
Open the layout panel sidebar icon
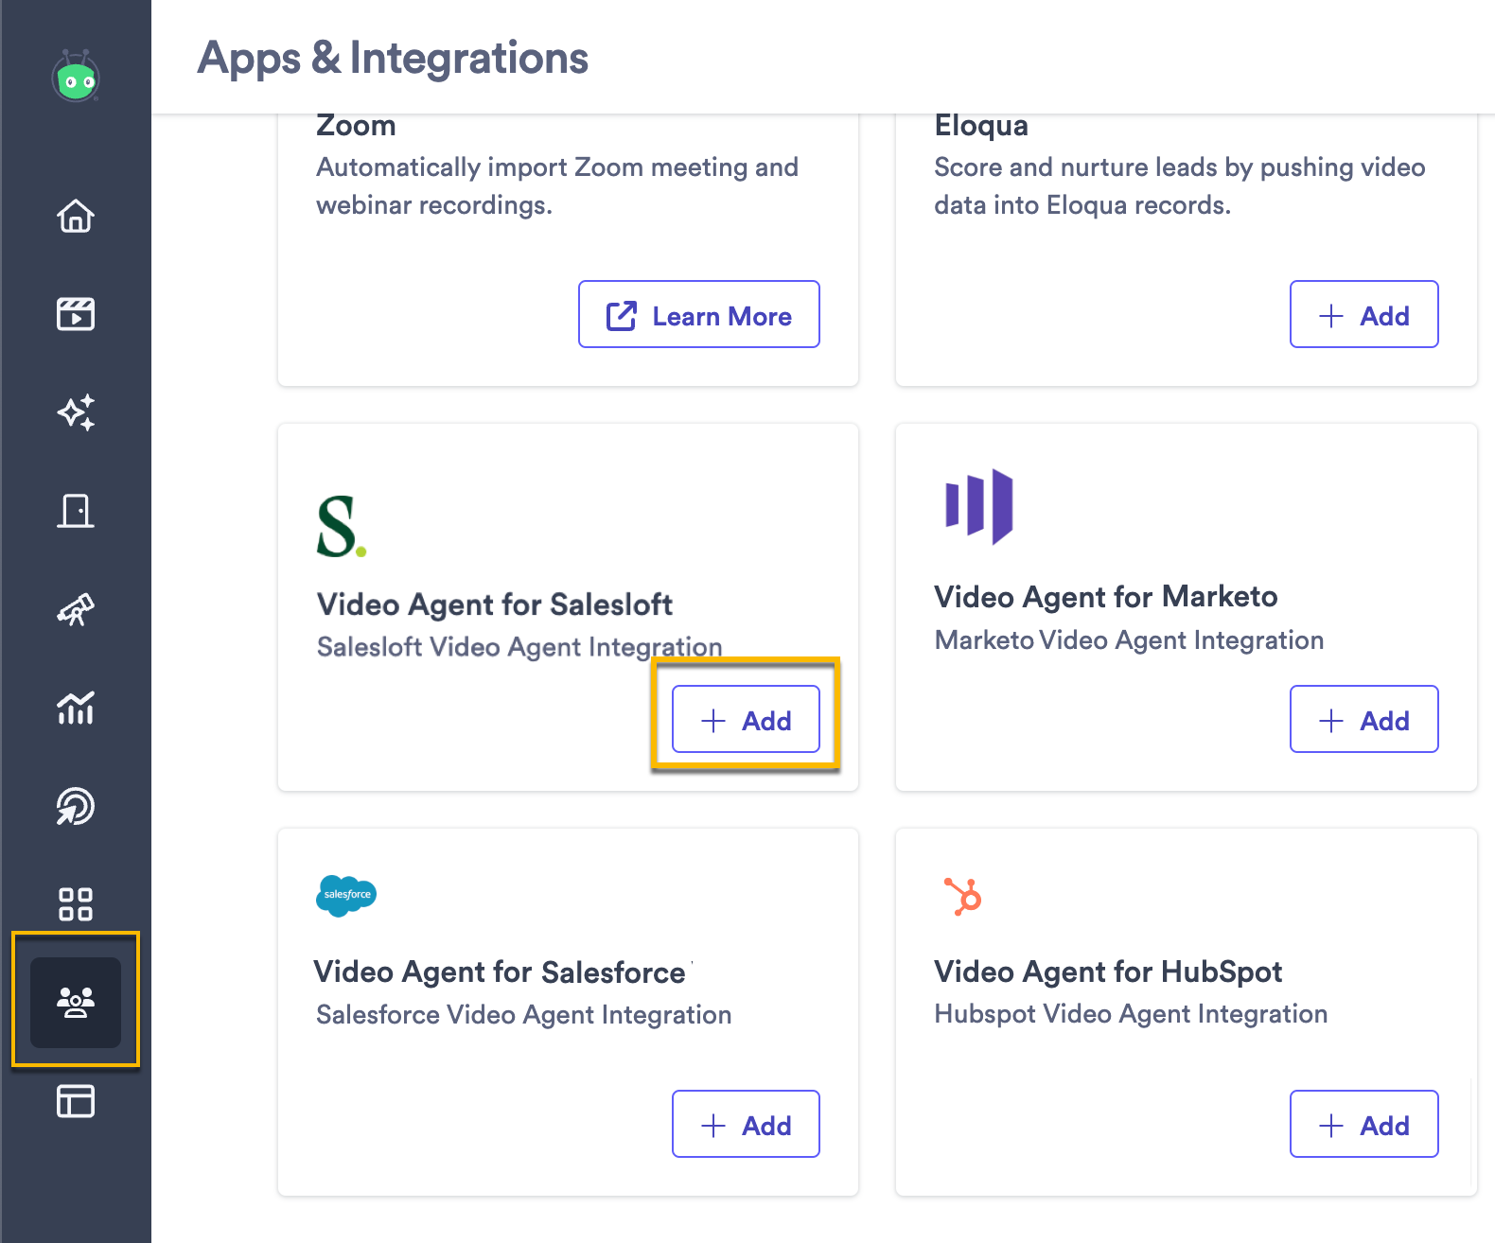[x=76, y=1101]
